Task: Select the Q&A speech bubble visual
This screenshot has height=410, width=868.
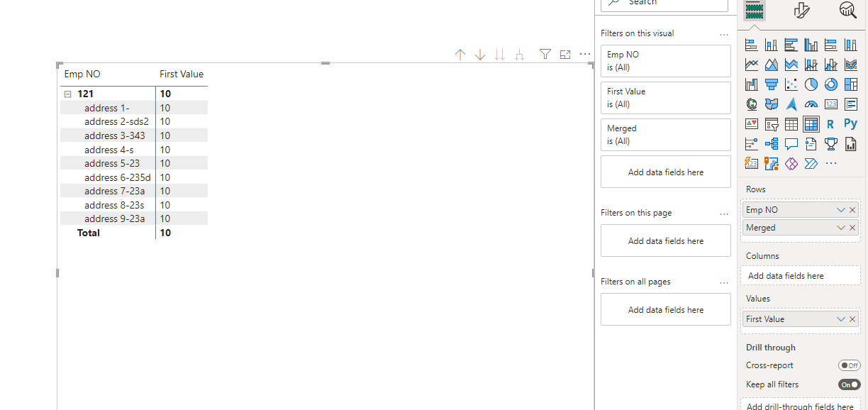Action: pyautogui.click(x=791, y=144)
